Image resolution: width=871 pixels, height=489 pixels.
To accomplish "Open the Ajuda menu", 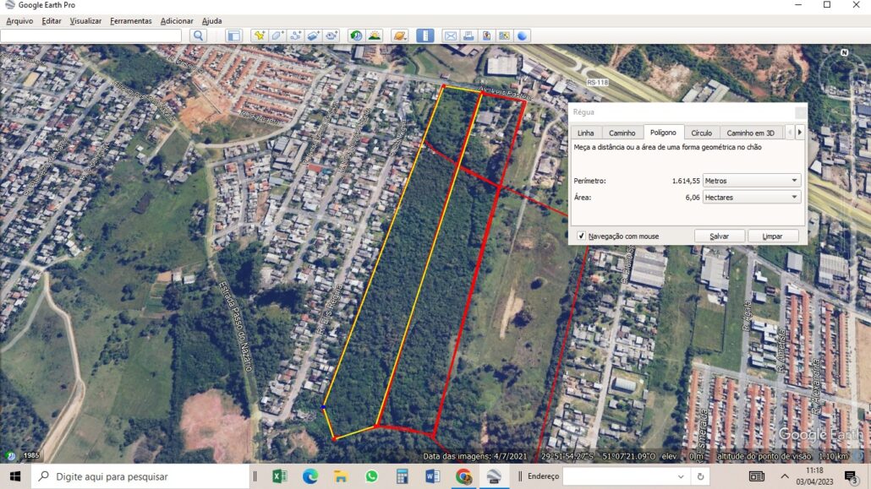I will [211, 21].
